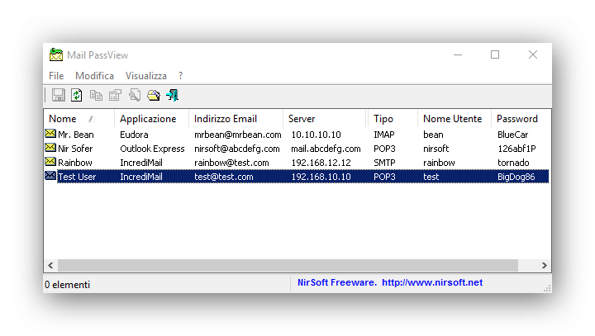Image resolution: width=595 pixels, height=336 pixels.
Task: Click the right scroll arrow of horizontal scrollbar
Action: tap(544, 266)
